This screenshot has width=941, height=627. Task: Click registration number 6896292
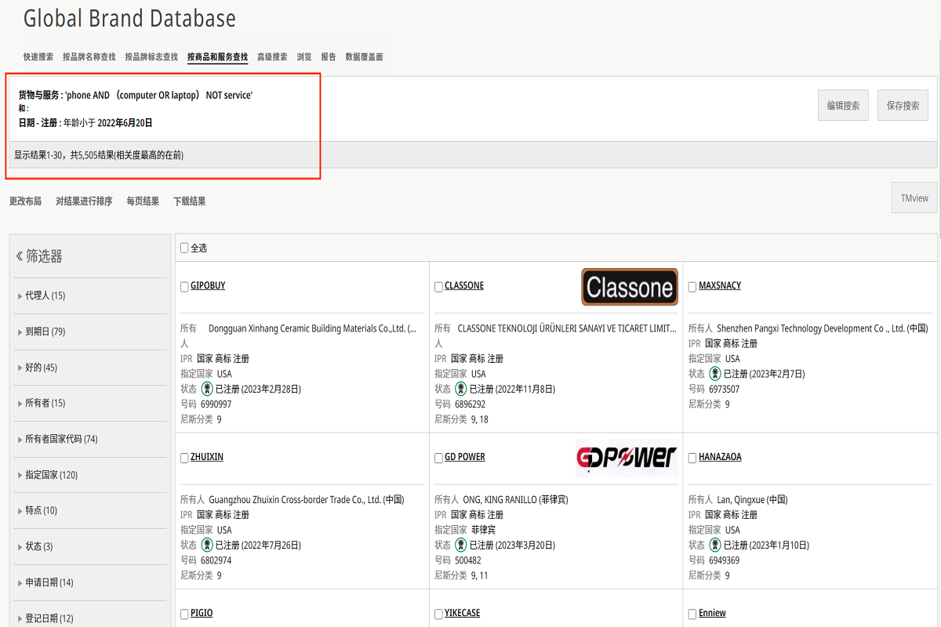point(470,404)
